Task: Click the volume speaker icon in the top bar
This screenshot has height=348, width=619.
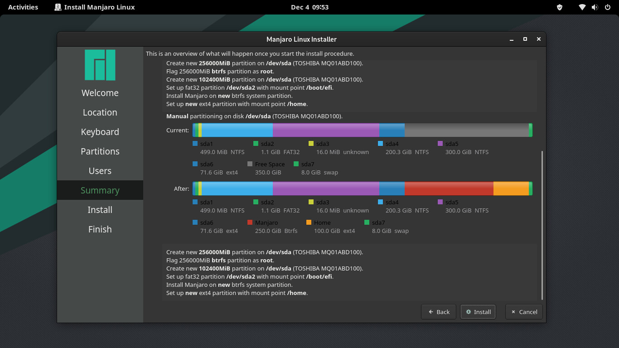Action: [x=595, y=7]
